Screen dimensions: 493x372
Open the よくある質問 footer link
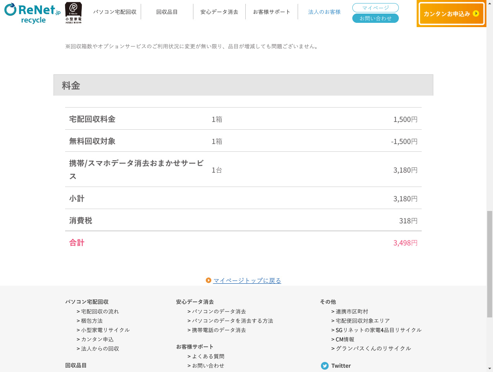pyautogui.click(x=208, y=357)
